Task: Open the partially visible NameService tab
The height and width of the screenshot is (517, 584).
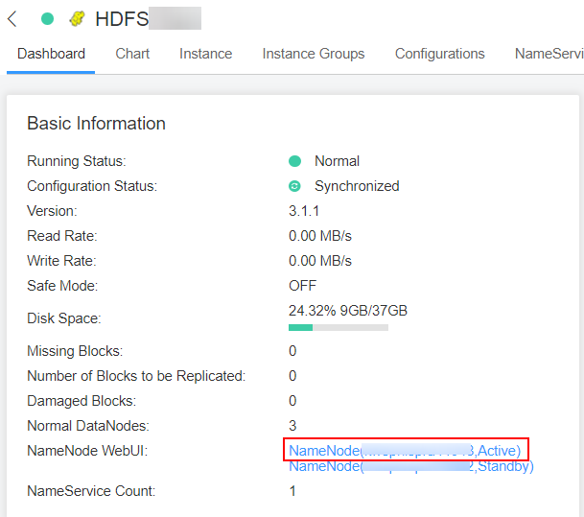Action: point(548,54)
